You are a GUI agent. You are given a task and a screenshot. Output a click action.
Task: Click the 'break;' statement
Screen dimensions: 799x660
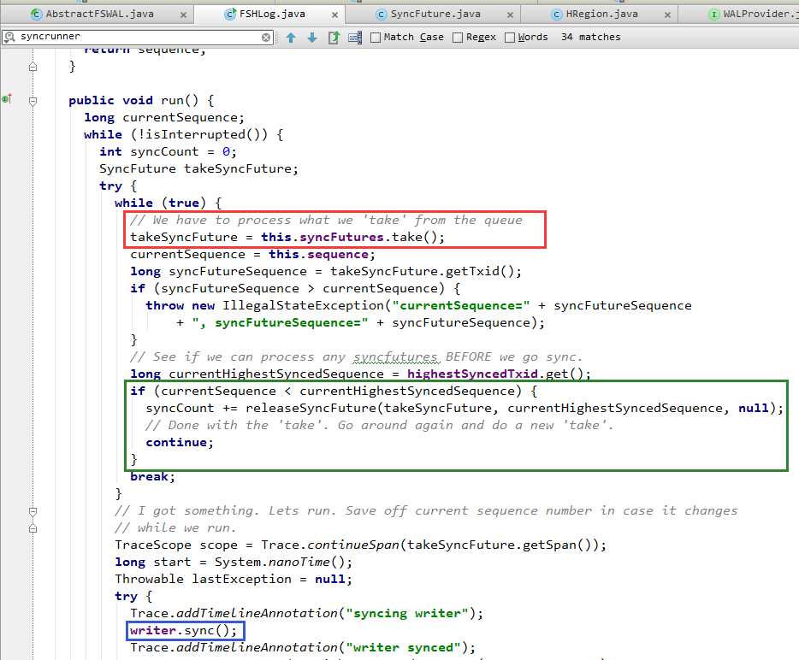pos(152,476)
